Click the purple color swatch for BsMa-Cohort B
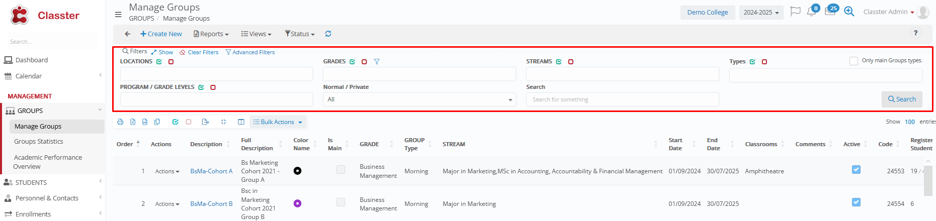This screenshot has height=221, width=936. [x=298, y=203]
